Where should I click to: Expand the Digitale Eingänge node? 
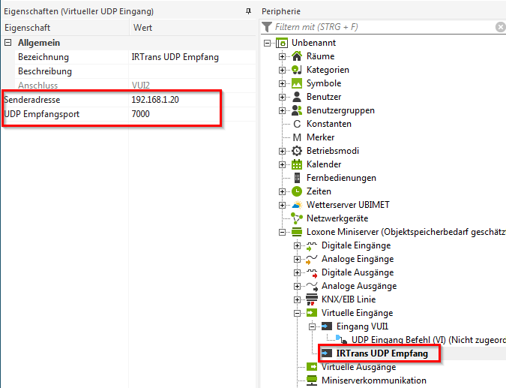[x=298, y=245]
